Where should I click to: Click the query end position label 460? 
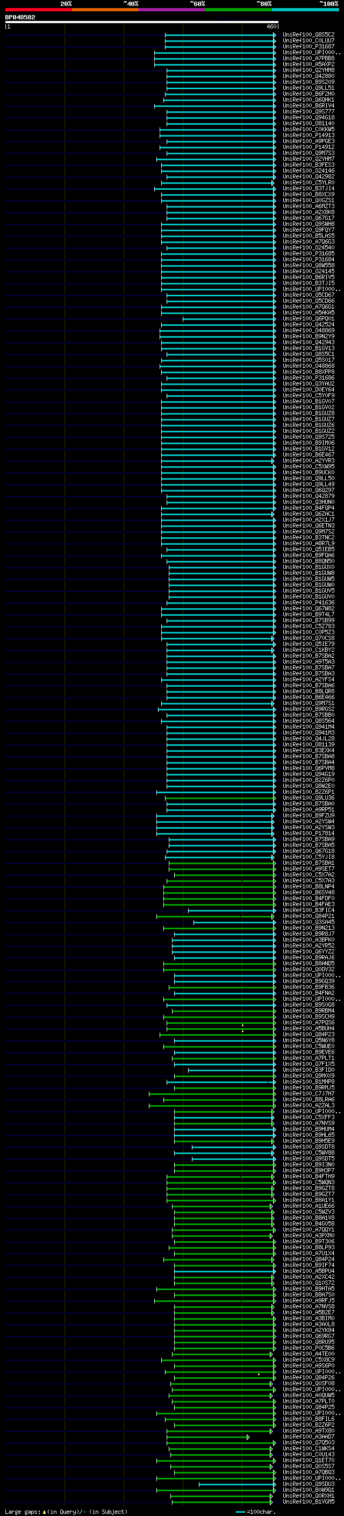271,26
